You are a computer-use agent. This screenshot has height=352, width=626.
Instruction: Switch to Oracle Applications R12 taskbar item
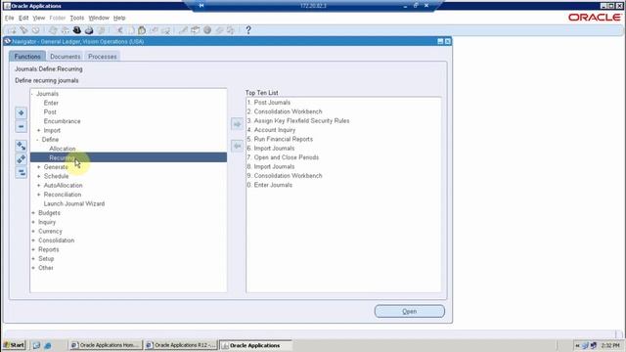[181, 345]
